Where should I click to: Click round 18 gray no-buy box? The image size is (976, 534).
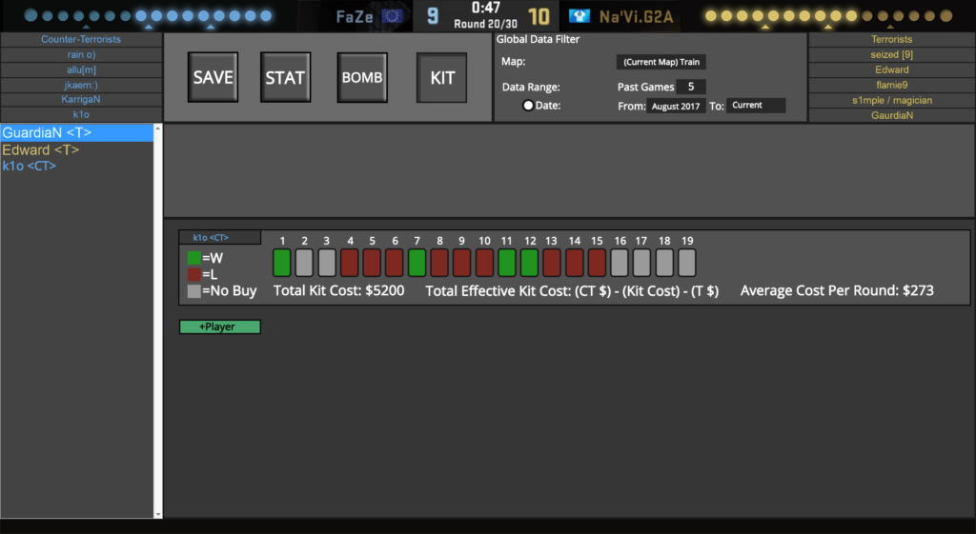pyautogui.click(x=664, y=263)
